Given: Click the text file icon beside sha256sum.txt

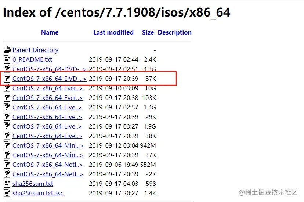Looking at the screenshot, I should (x=7, y=184).
